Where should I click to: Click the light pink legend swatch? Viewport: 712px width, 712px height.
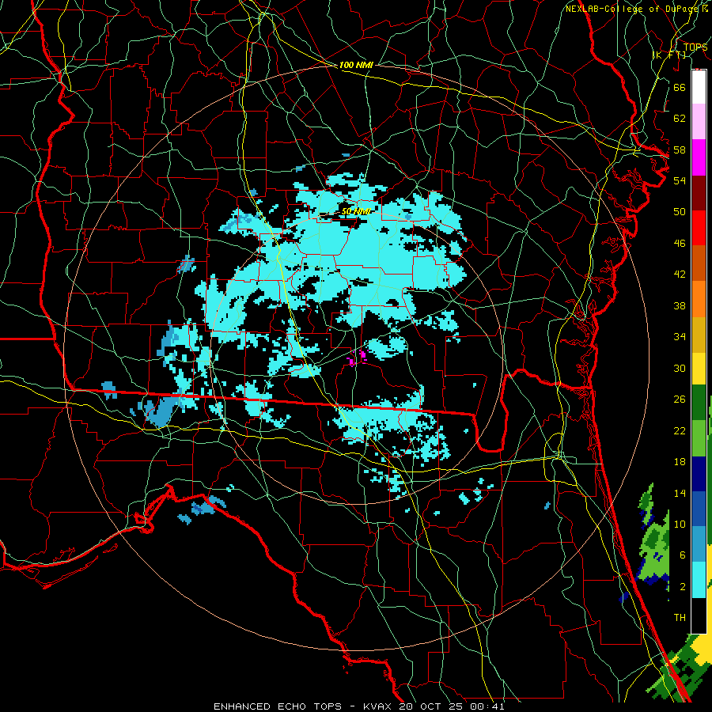(x=699, y=122)
